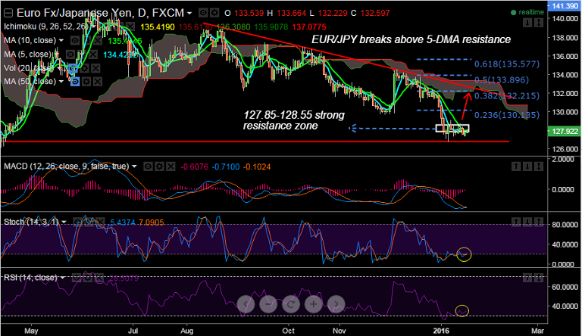Open MA (10, close) settings gear

86,40
